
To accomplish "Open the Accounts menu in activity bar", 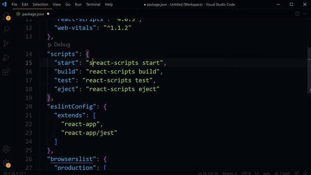I will coord(6,149).
